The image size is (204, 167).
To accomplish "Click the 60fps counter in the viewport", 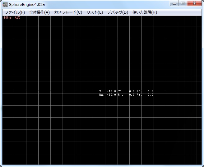I will pyautogui.click(x=8, y=18).
